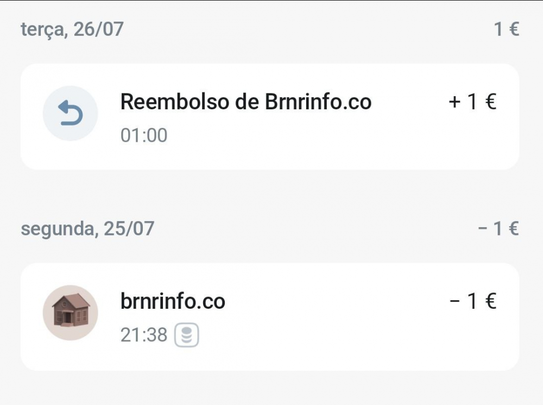Select the − 1 € payment amount

(473, 301)
